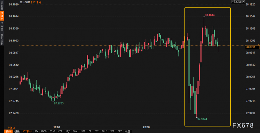Apply the PSY indicator
Image resolution: width=260 pixels, height=133 pixels.
click(x=97, y=131)
